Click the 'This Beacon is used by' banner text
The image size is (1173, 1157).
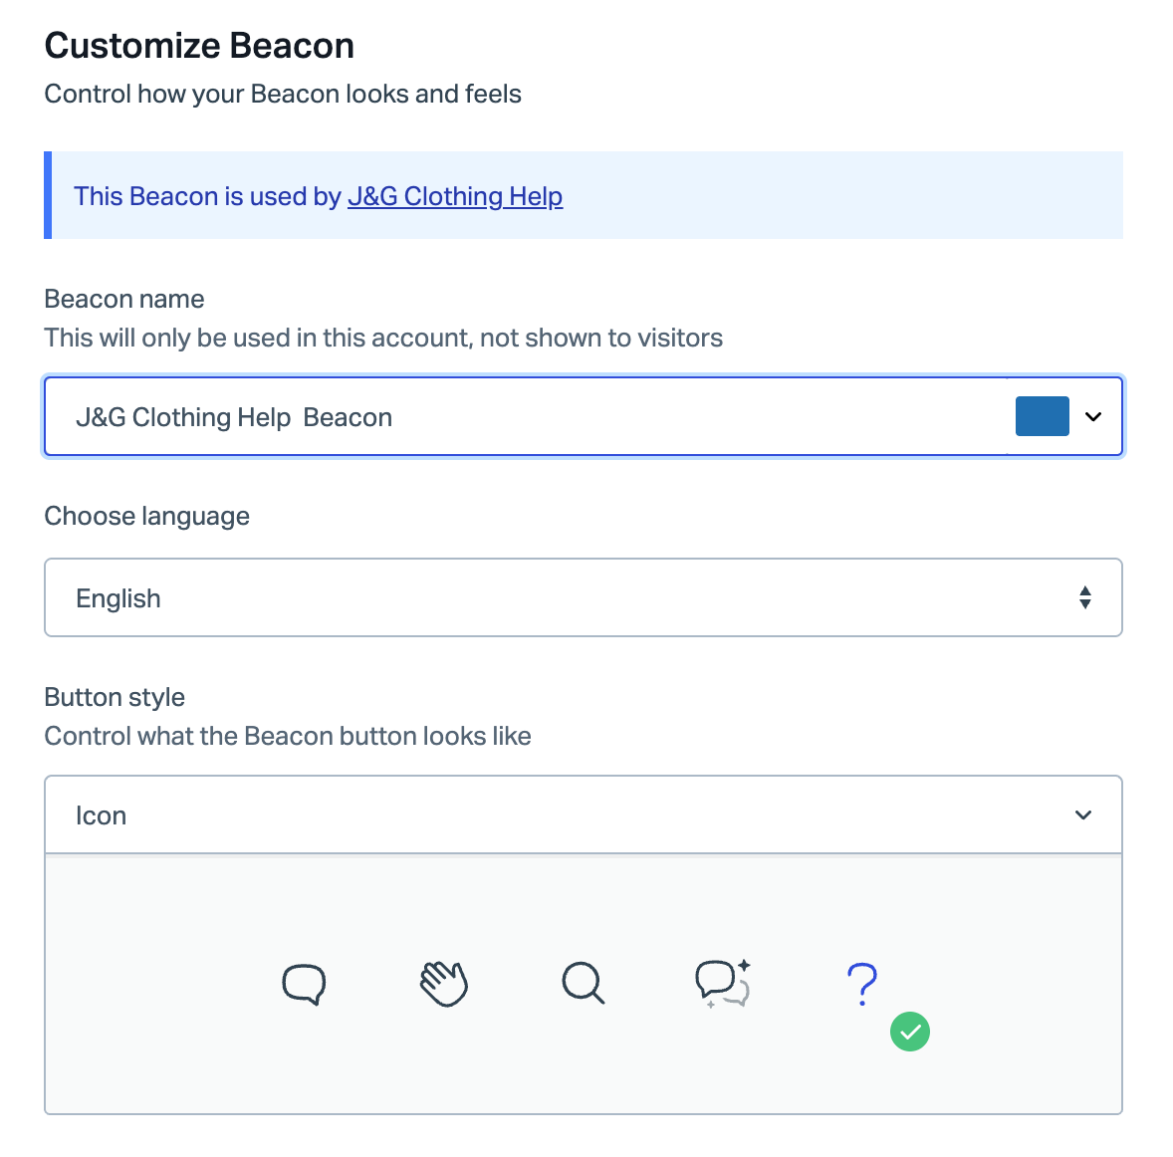tap(207, 196)
